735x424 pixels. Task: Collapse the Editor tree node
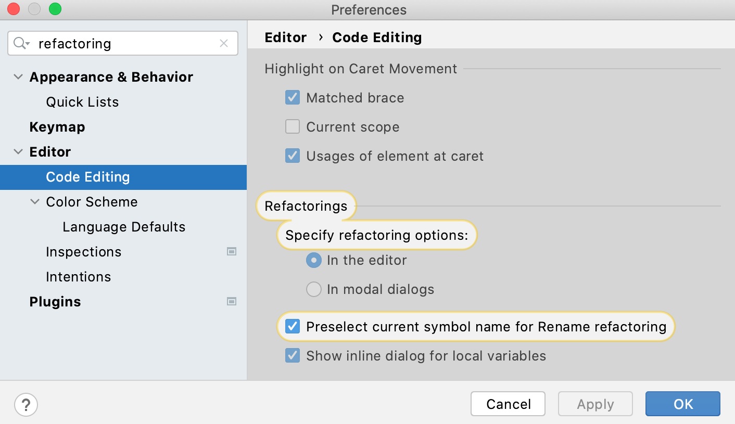click(x=18, y=151)
